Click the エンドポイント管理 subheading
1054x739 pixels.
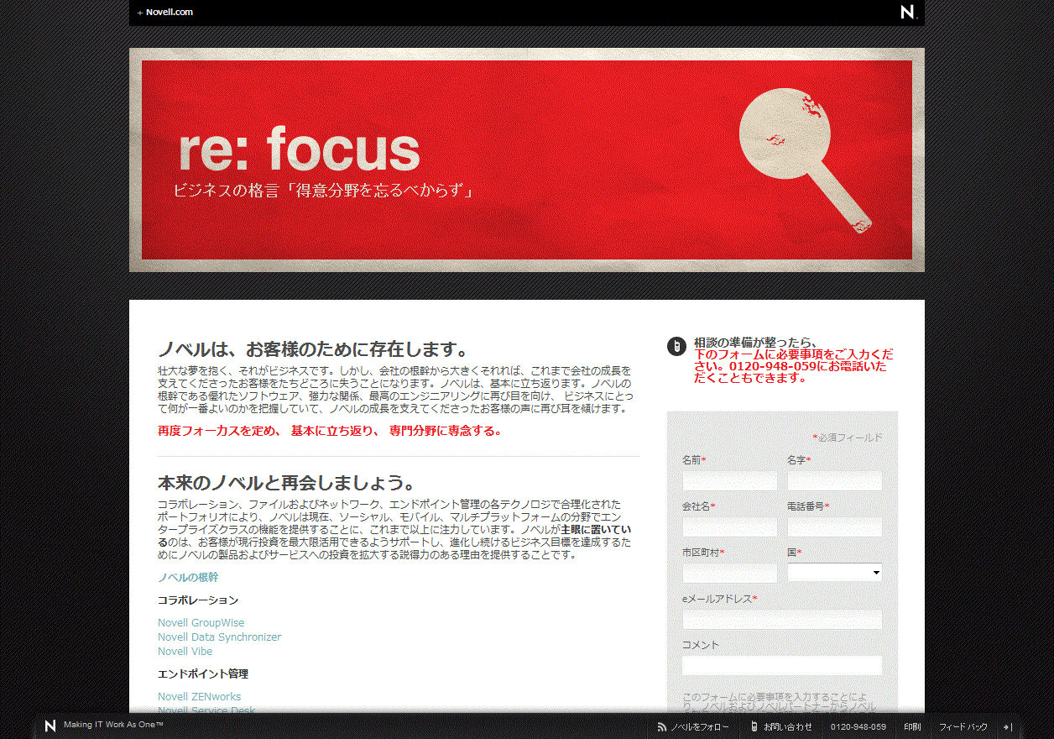coord(203,674)
